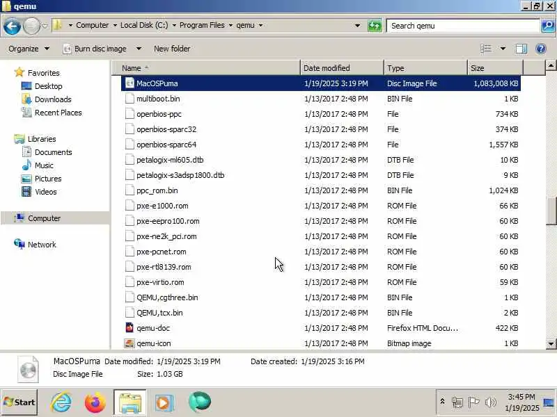Click the Favorites star icon

(19, 73)
